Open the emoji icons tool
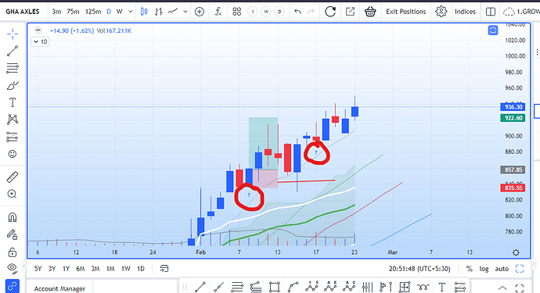This screenshot has height=293, width=540. [x=13, y=154]
